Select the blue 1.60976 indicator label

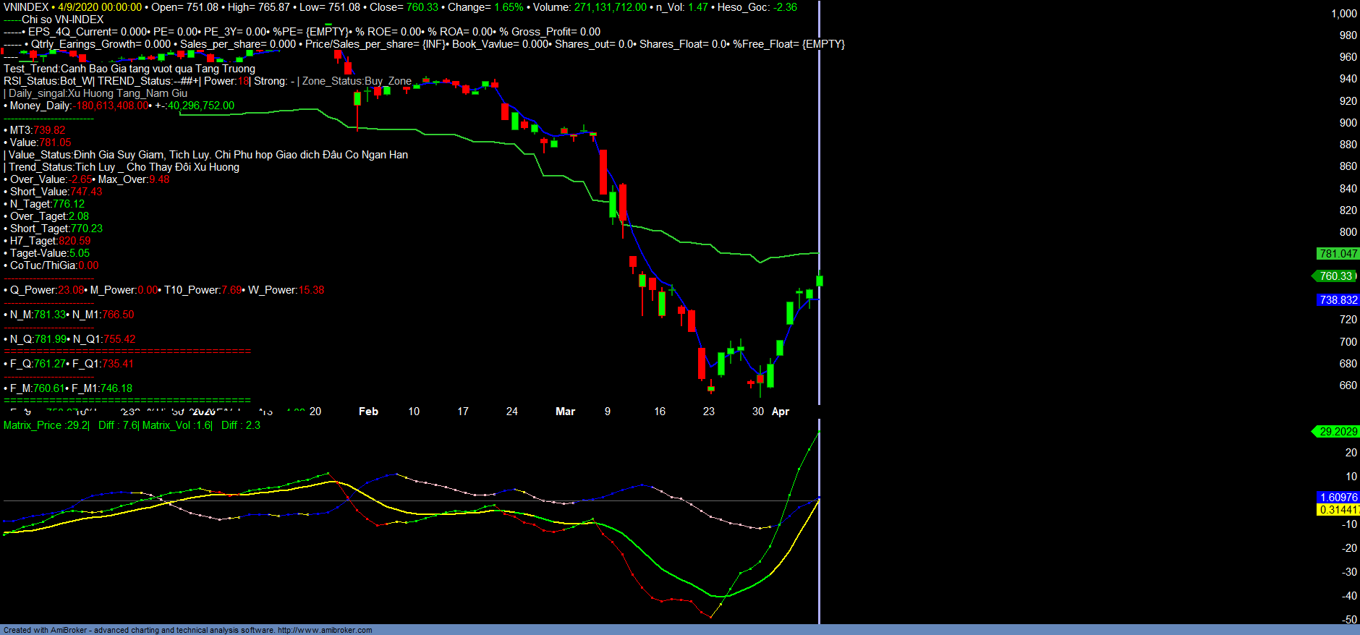[x=1338, y=498]
